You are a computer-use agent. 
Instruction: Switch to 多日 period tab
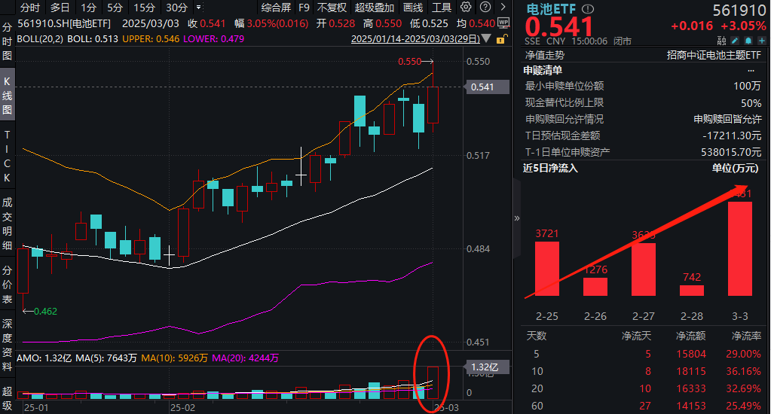60,8
